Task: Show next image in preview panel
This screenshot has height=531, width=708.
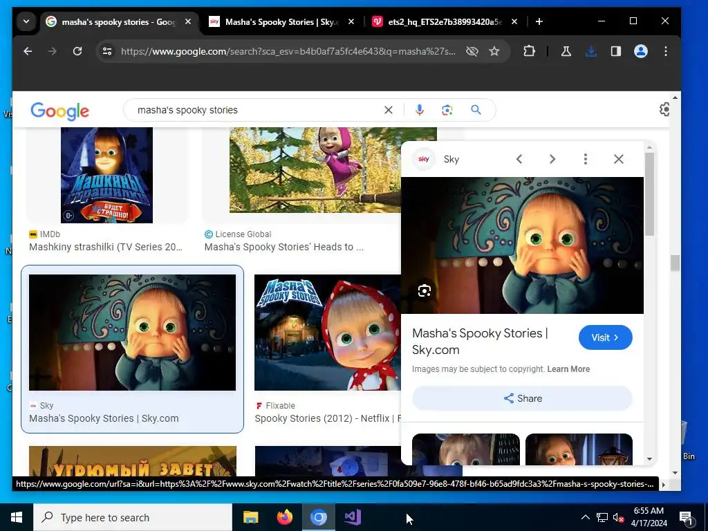Action: point(552,159)
